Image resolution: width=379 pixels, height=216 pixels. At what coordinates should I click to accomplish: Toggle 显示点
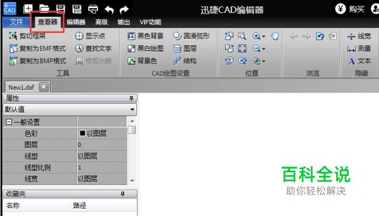(x=90, y=36)
